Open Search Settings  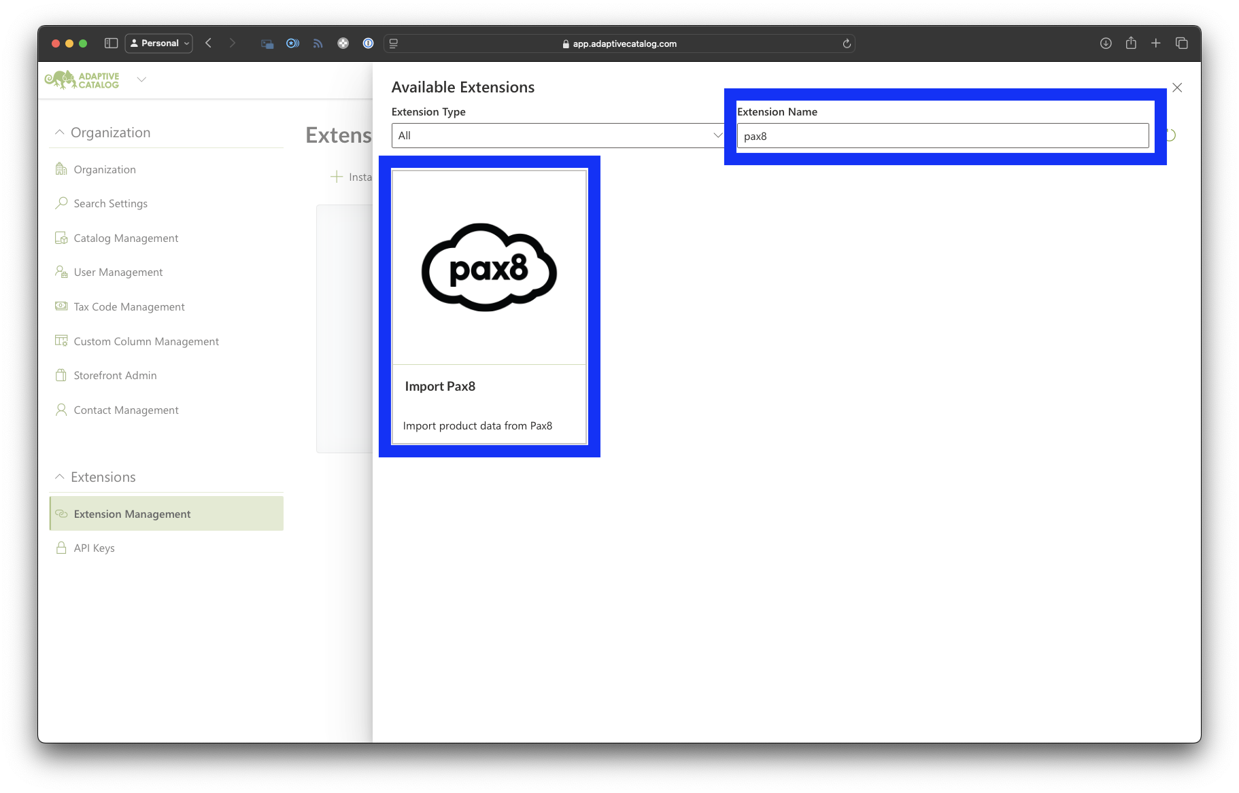point(110,203)
